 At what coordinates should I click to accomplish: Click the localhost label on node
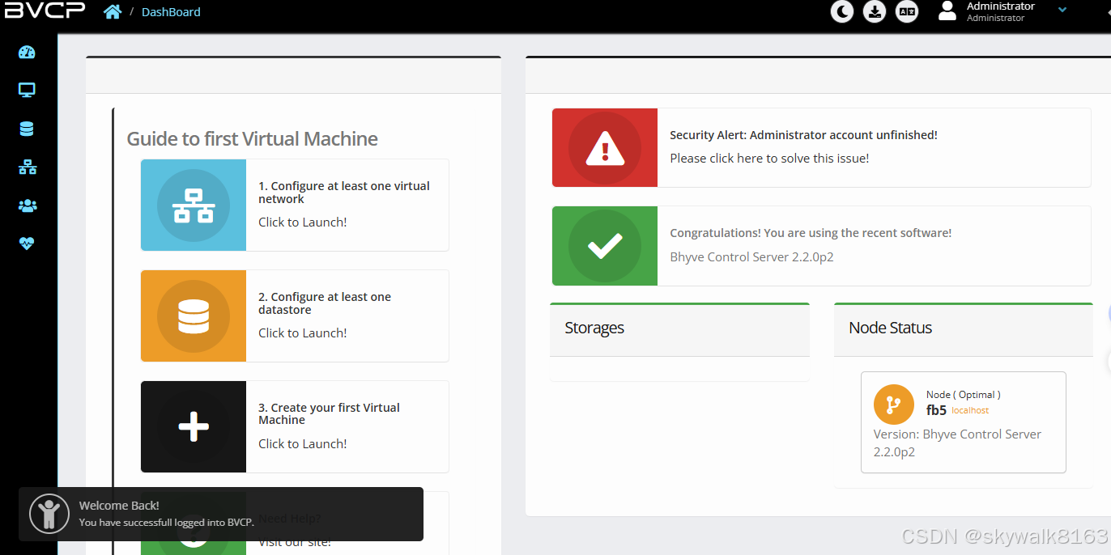point(970,411)
